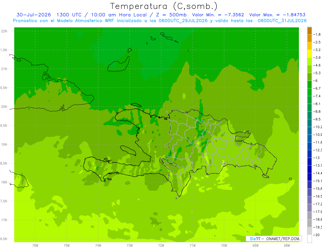Screen dimensions: 322x249
Task: Click the "76W" longitude label
Action: tap(35, 245)
